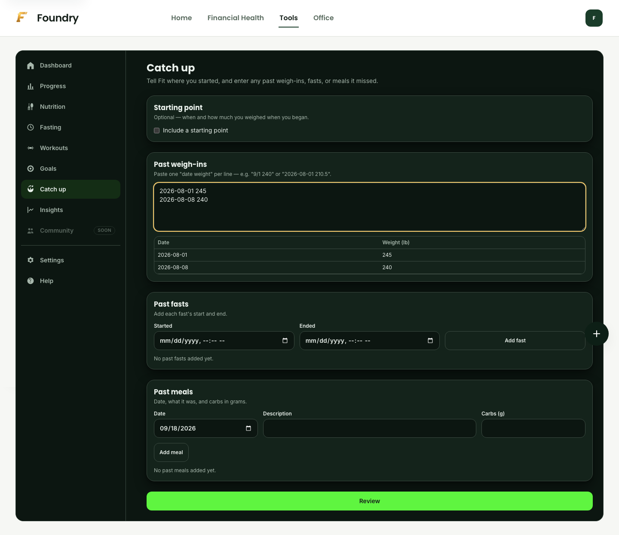Click the Add meal button
Image resolution: width=619 pixels, height=535 pixels.
[x=171, y=452]
